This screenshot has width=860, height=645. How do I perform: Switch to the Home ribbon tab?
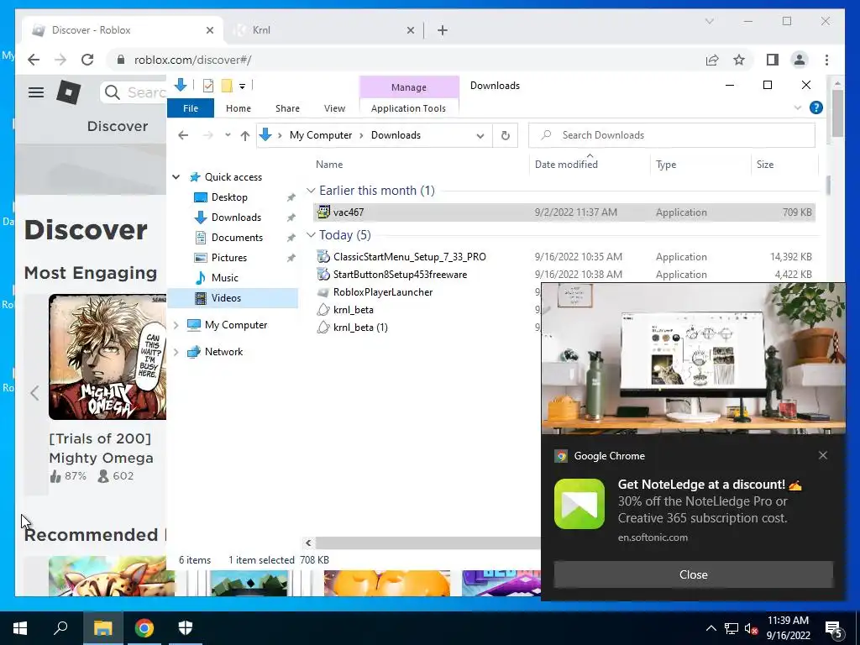coord(238,108)
